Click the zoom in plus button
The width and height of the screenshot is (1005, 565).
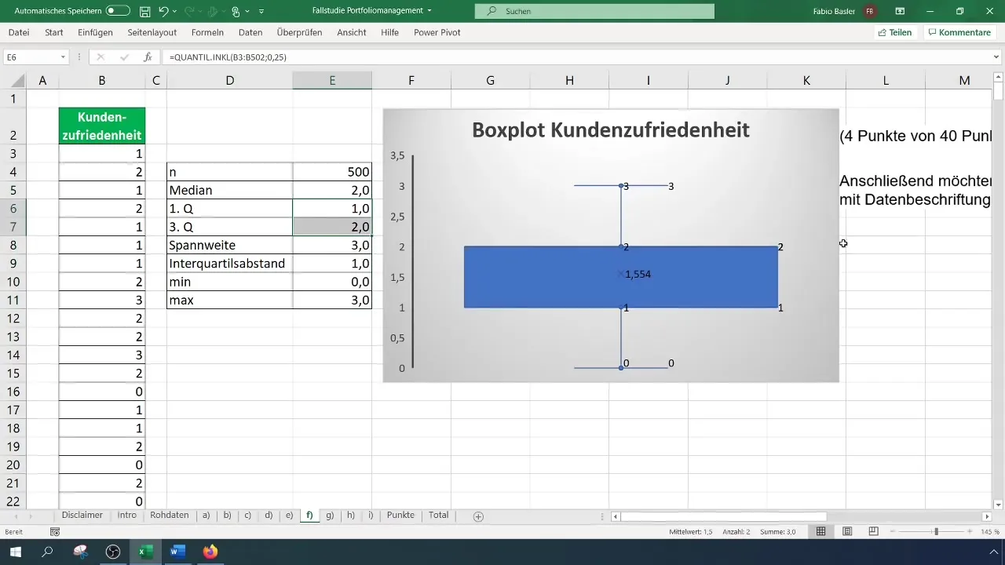pos(970,532)
